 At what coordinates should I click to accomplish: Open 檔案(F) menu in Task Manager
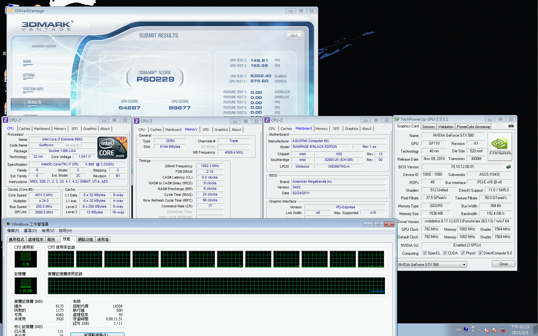click(x=13, y=230)
